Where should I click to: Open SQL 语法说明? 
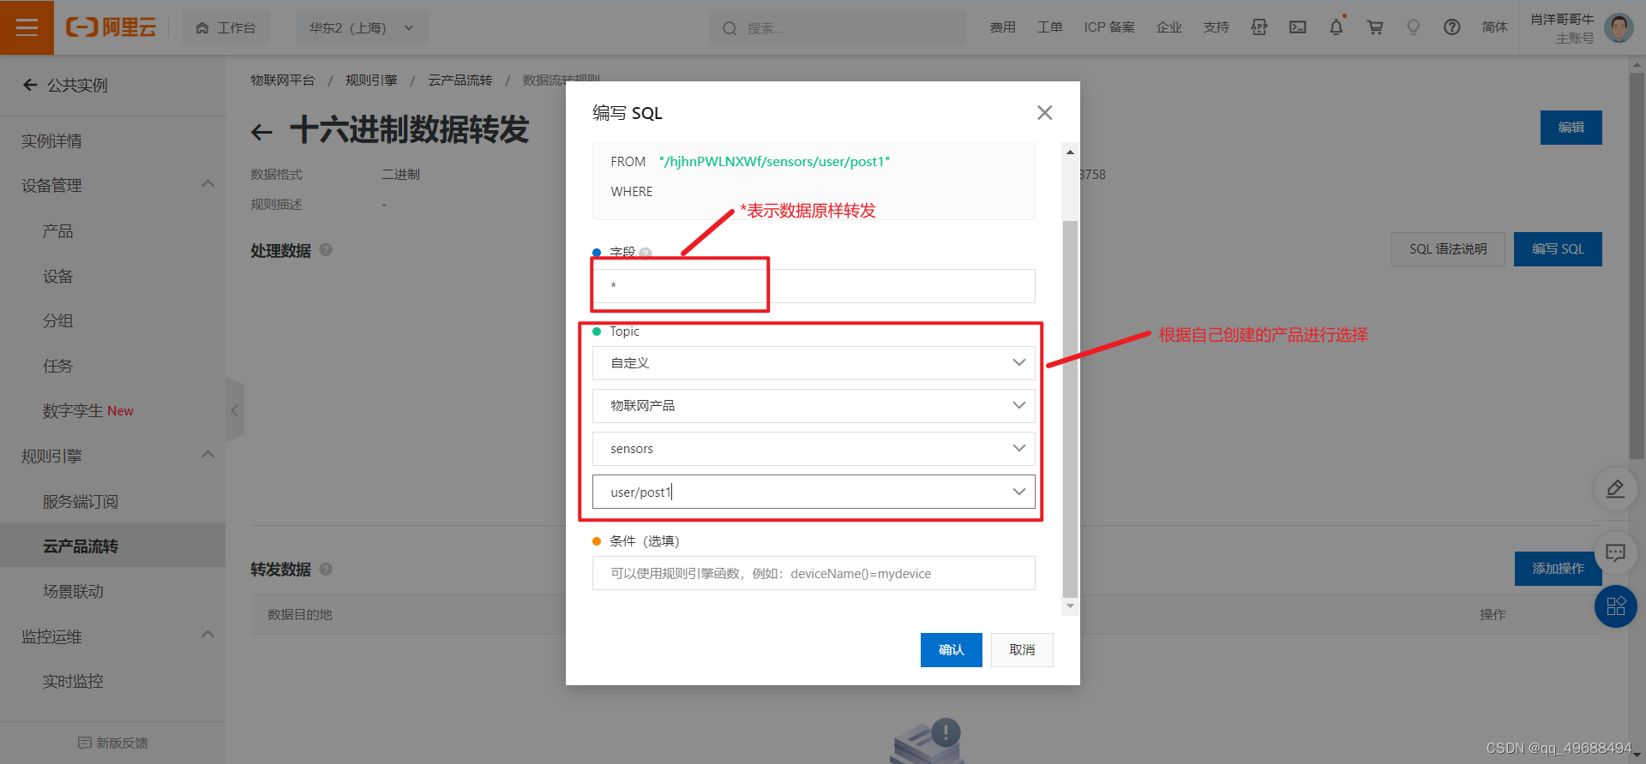tap(1448, 249)
